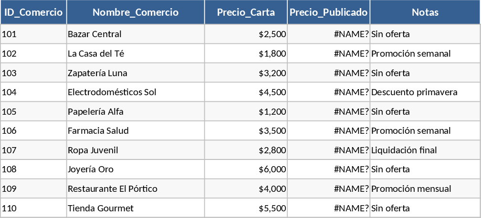Click the ID_Comercio column header
481x218 pixels.
click(x=33, y=12)
